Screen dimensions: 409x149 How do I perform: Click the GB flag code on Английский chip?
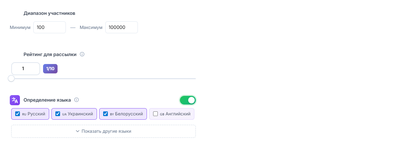pos(161,114)
